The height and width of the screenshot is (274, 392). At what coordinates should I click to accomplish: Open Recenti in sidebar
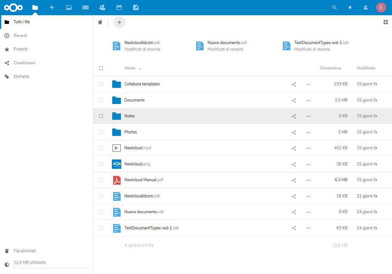pos(47,36)
